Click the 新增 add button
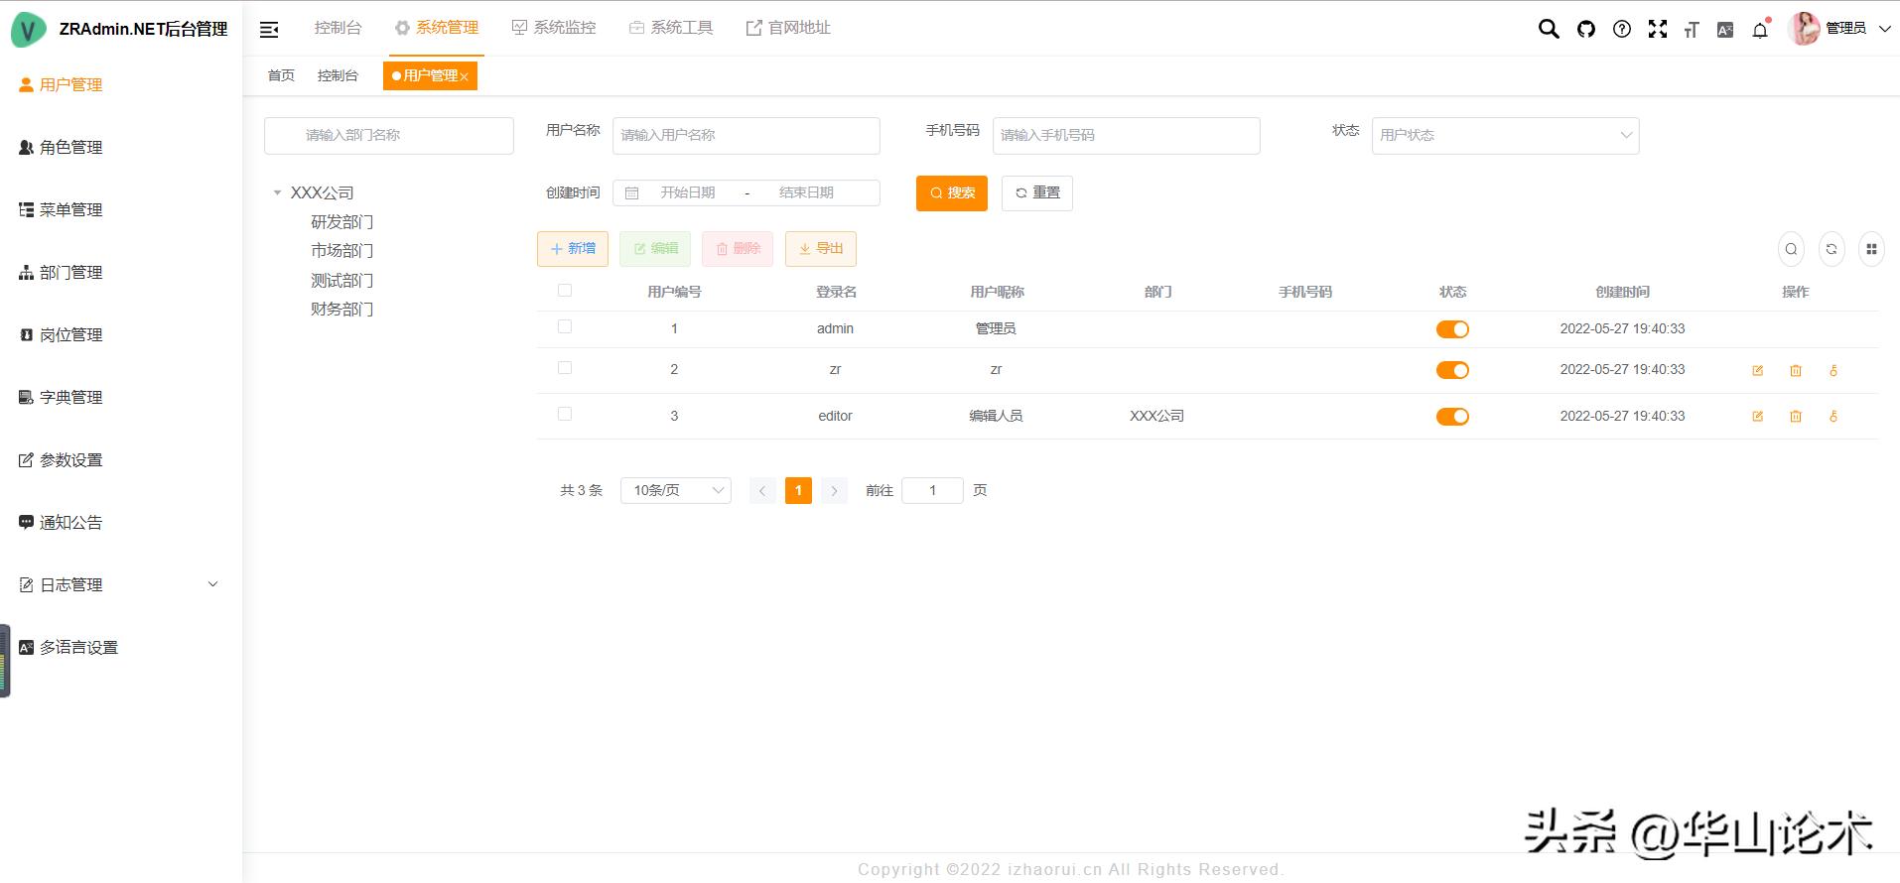The width and height of the screenshot is (1900, 883). point(573,249)
